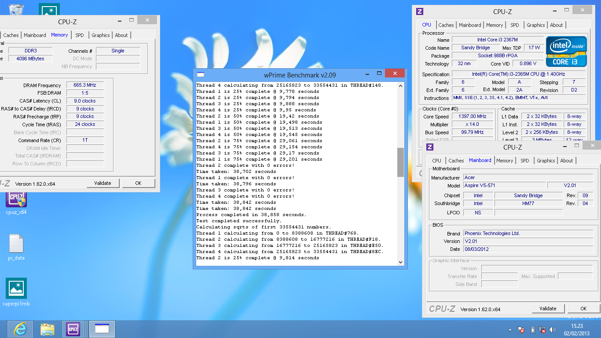The image size is (601, 338).
Task: Select the superpi1mb image on desktop
Action: click(x=16, y=292)
